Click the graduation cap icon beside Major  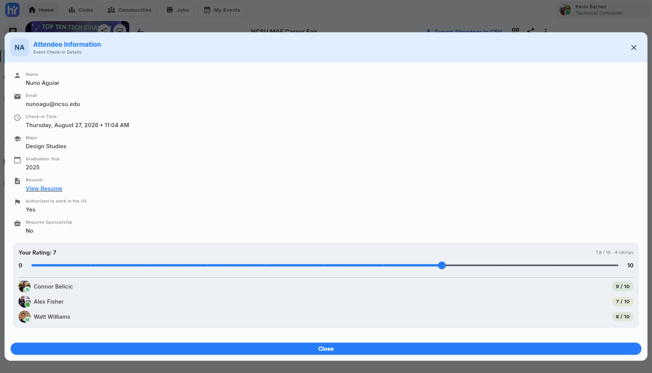pos(17,139)
